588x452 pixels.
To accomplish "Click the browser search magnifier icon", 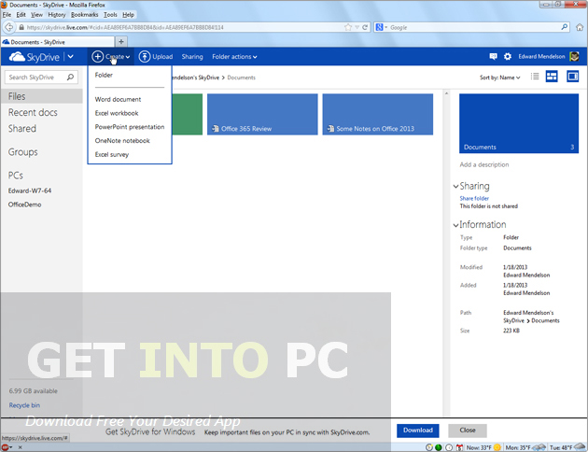I will tap(565, 27).
